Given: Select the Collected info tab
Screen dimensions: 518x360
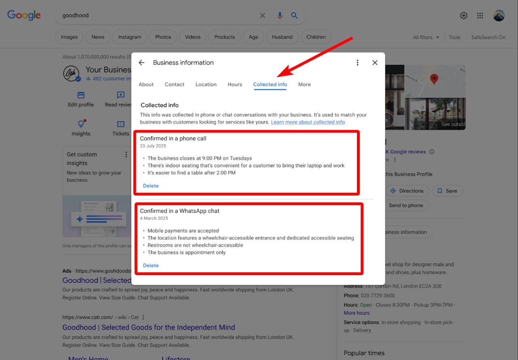Looking at the screenshot, I should 270,84.
